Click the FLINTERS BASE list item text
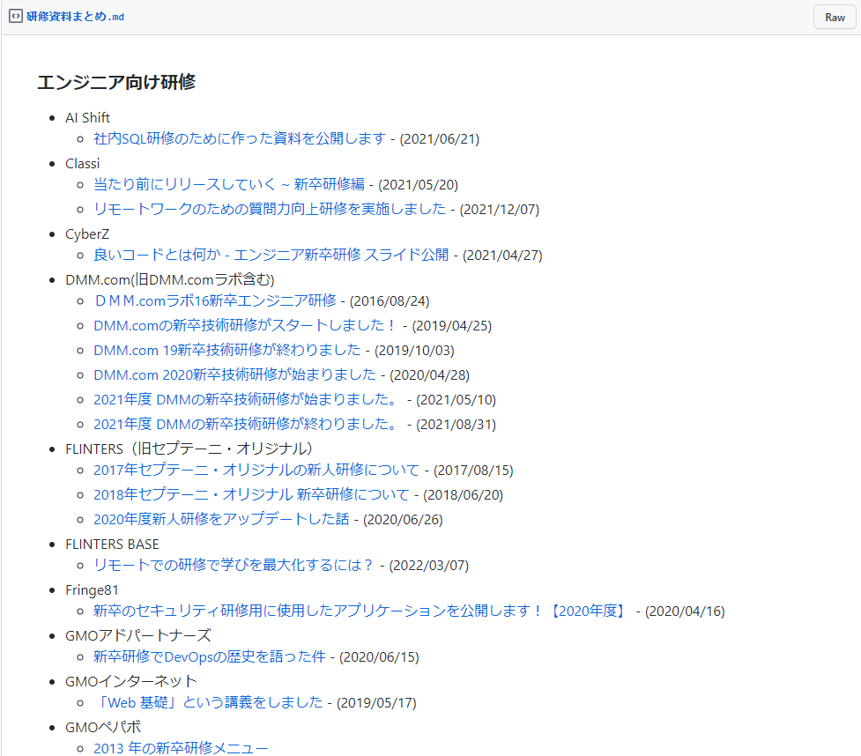Image resolution: width=861 pixels, height=756 pixels. click(112, 544)
